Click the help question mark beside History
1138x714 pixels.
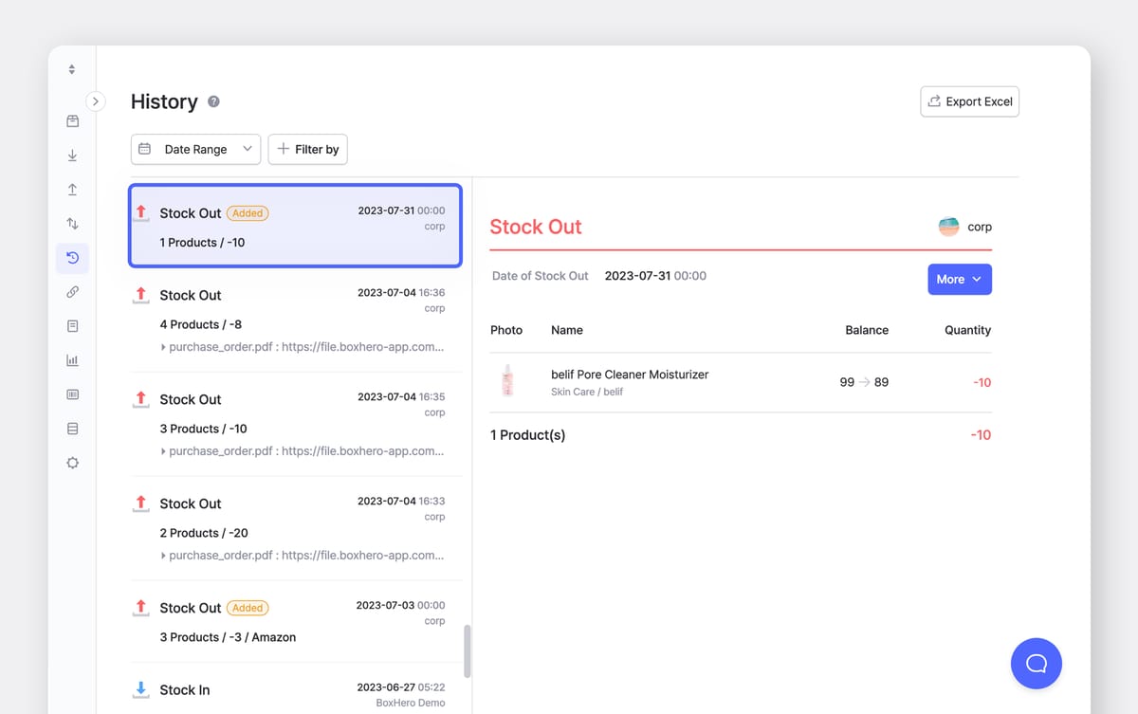[213, 102]
